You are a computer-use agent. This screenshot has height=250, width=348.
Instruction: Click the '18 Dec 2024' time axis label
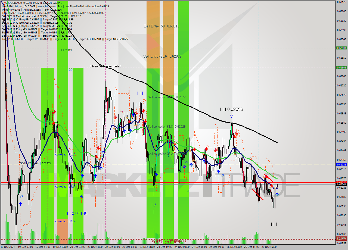pyautogui.click(x=8, y=247)
